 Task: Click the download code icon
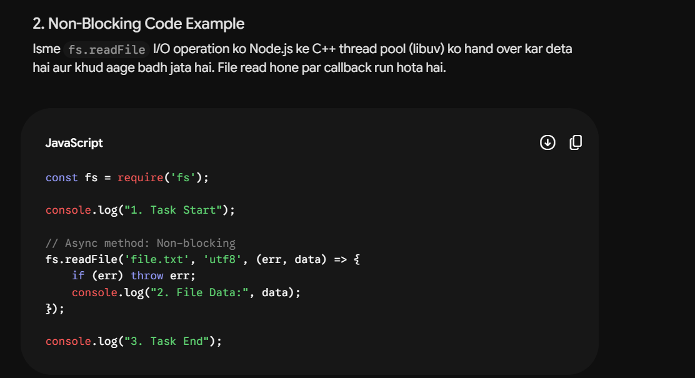pyautogui.click(x=547, y=142)
